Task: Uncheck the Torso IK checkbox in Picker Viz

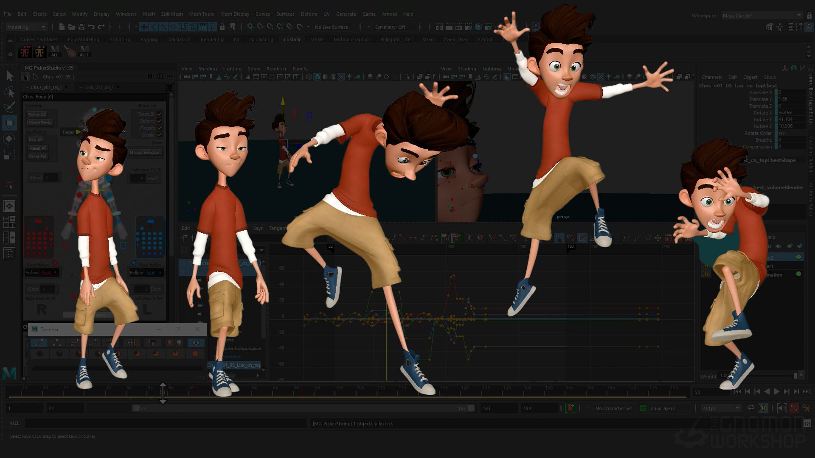Action: point(159,114)
